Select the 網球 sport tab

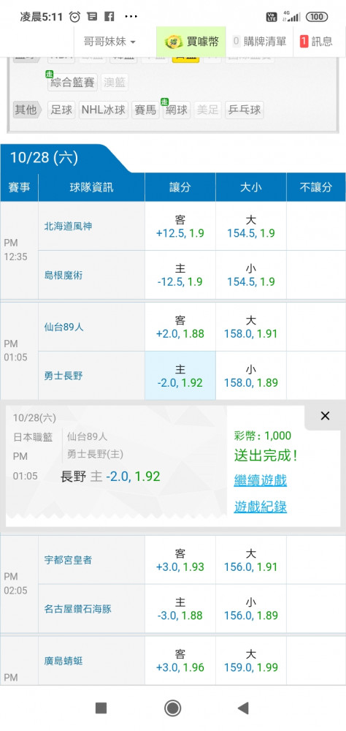[x=177, y=110]
